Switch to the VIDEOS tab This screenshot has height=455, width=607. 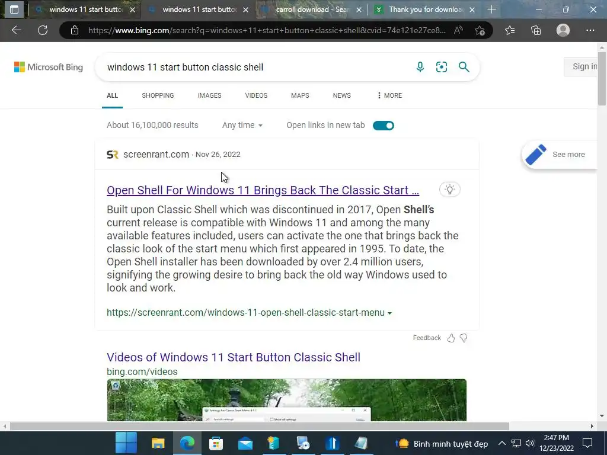tap(256, 95)
